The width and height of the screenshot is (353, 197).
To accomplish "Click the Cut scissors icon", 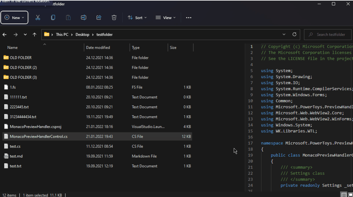I will [38, 18].
